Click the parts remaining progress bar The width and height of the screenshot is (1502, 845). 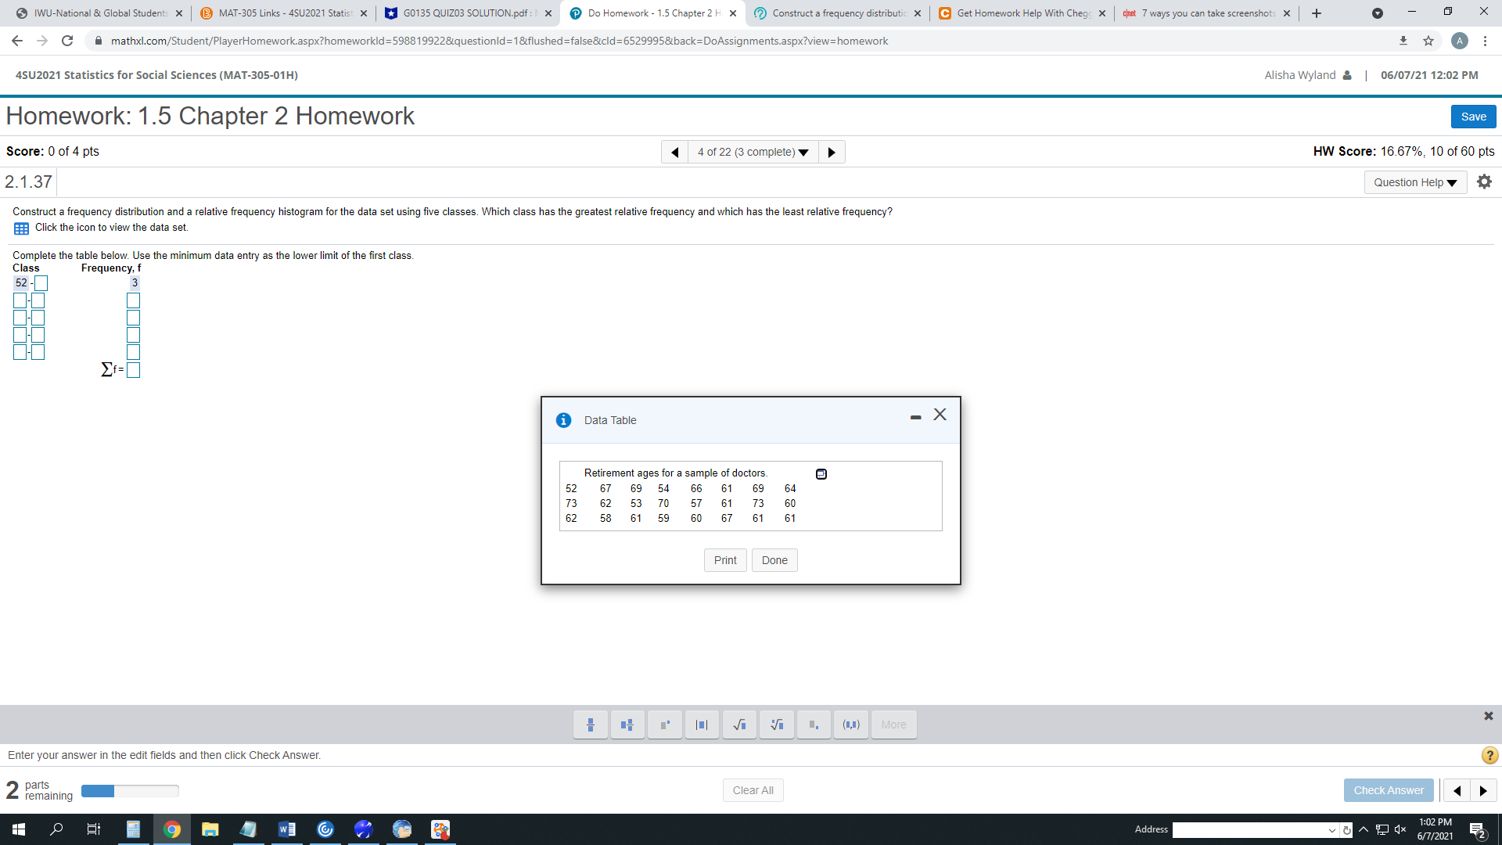pyautogui.click(x=129, y=791)
